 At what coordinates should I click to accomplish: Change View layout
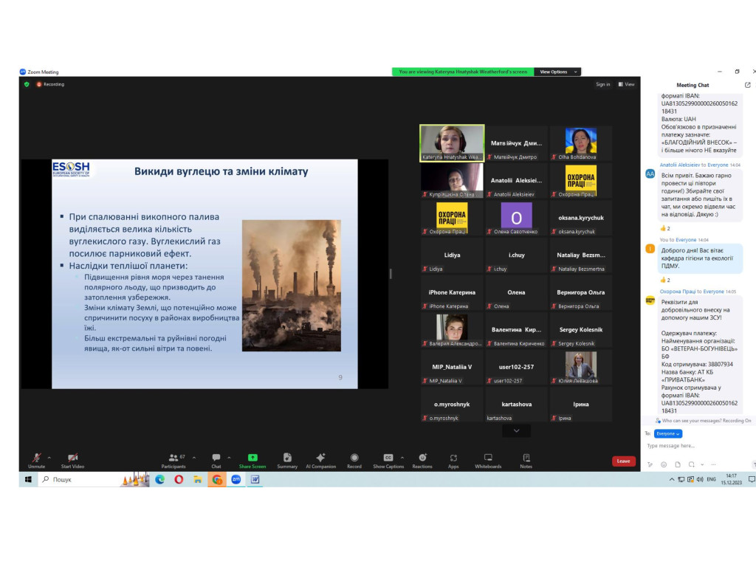(x=626, y=84)
